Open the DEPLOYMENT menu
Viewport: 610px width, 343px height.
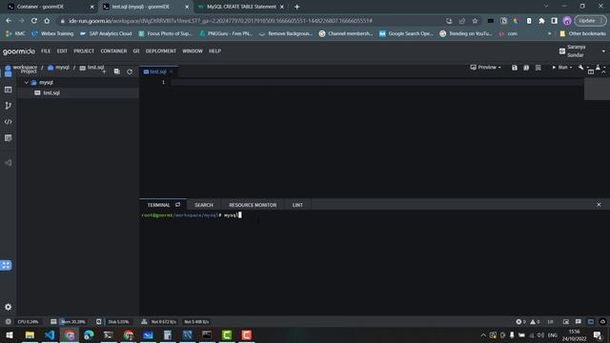161,50
